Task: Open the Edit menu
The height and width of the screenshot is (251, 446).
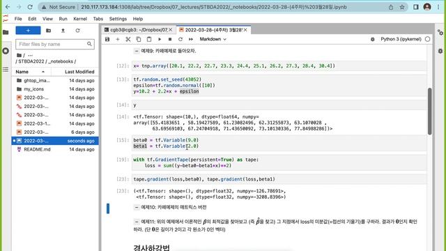Action: (x=32, y=19)
